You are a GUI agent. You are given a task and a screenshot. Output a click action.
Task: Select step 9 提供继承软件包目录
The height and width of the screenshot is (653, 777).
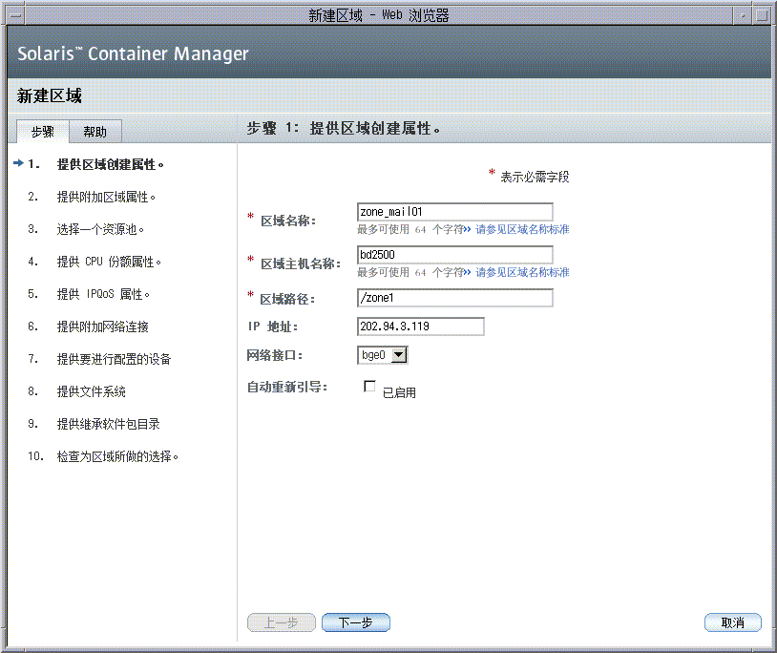click(109, 424)
